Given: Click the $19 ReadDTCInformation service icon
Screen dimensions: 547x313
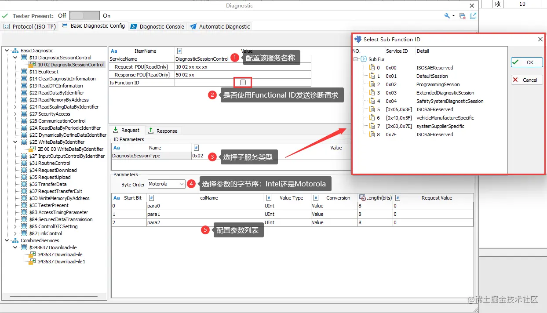Looking at the screenshot, I should tap(24, 86).
